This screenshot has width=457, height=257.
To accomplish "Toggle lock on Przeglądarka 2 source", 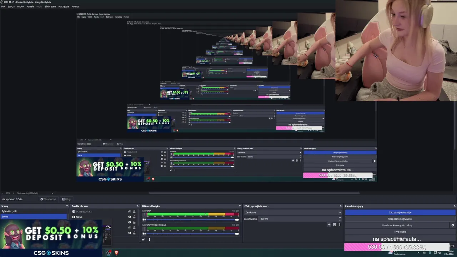I will click(x=134, y=212).
